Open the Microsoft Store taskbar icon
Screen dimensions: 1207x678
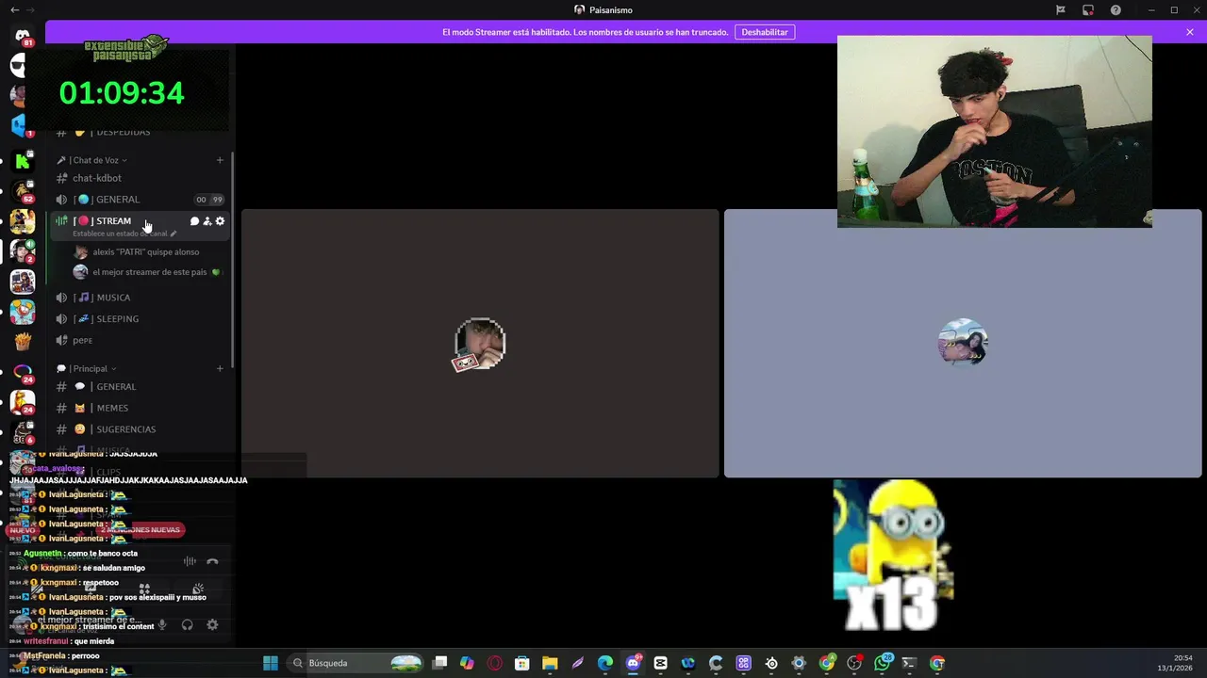(522, 663)
